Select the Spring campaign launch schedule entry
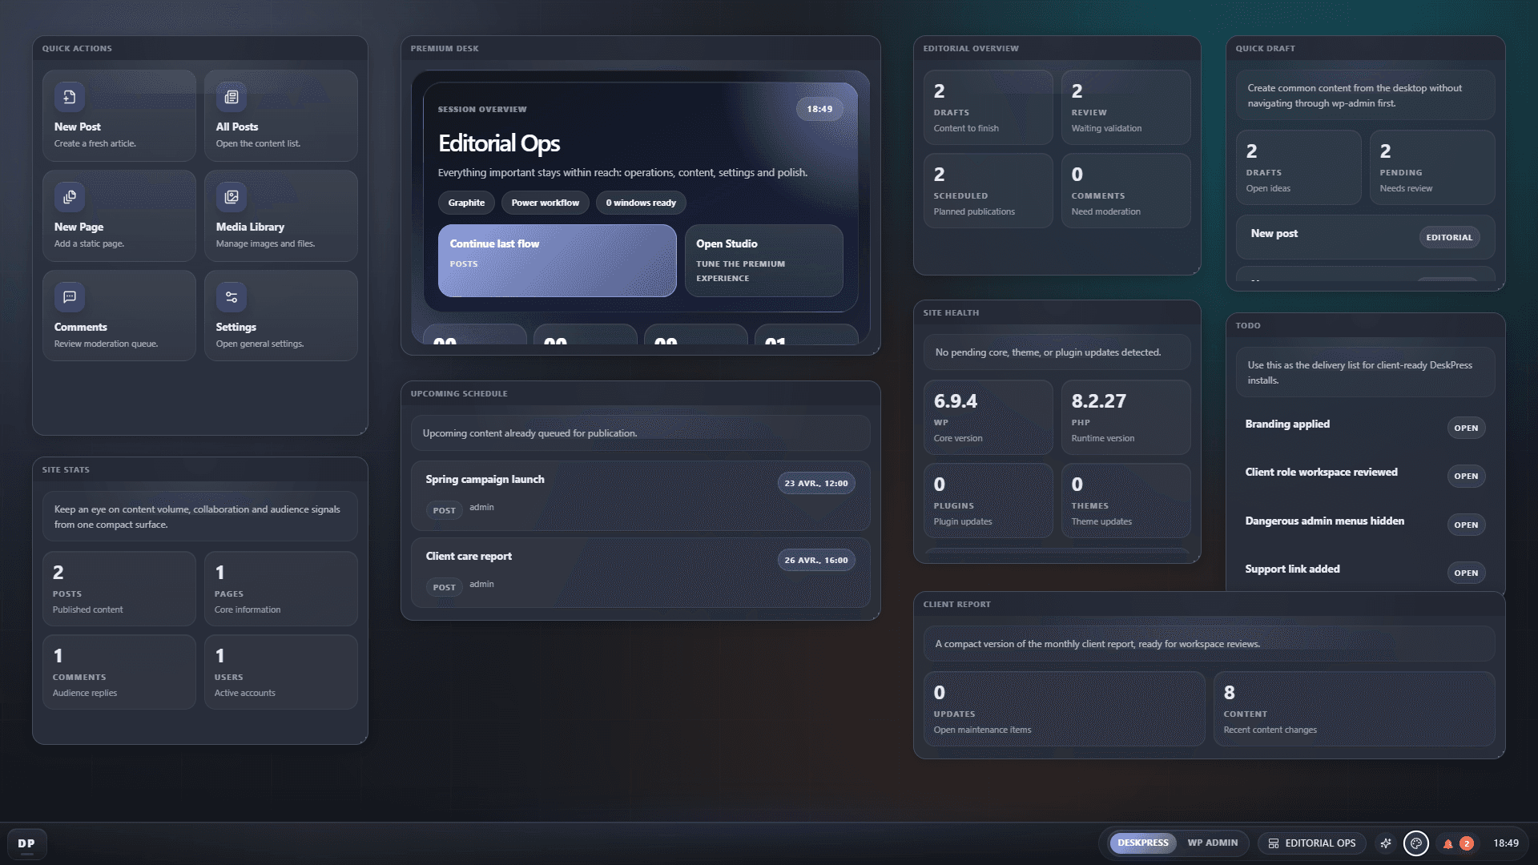This screenshot has width=1538, height=865. 640,496
